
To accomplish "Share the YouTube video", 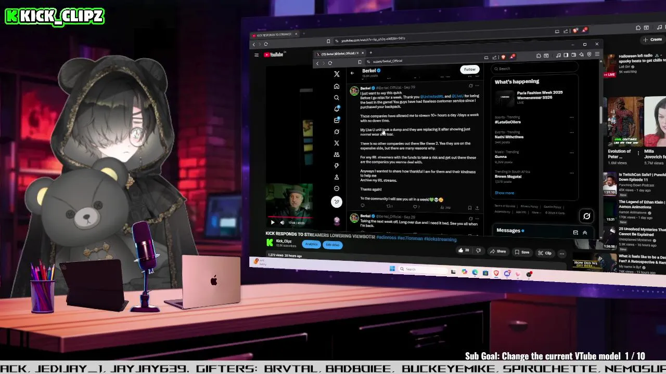I will pos(498,251).
